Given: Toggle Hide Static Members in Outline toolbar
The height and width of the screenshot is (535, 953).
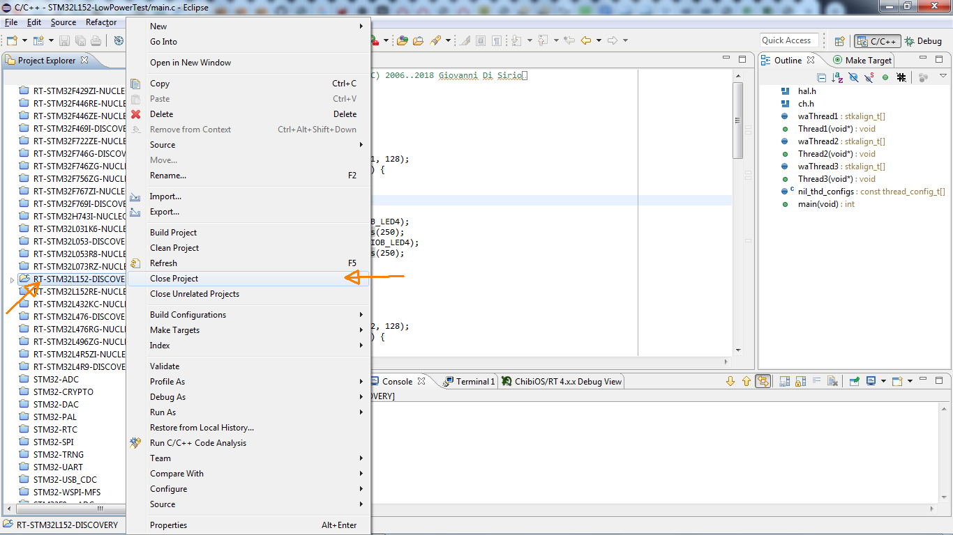Looking at the screenshot, I should [x=869, y=77].
